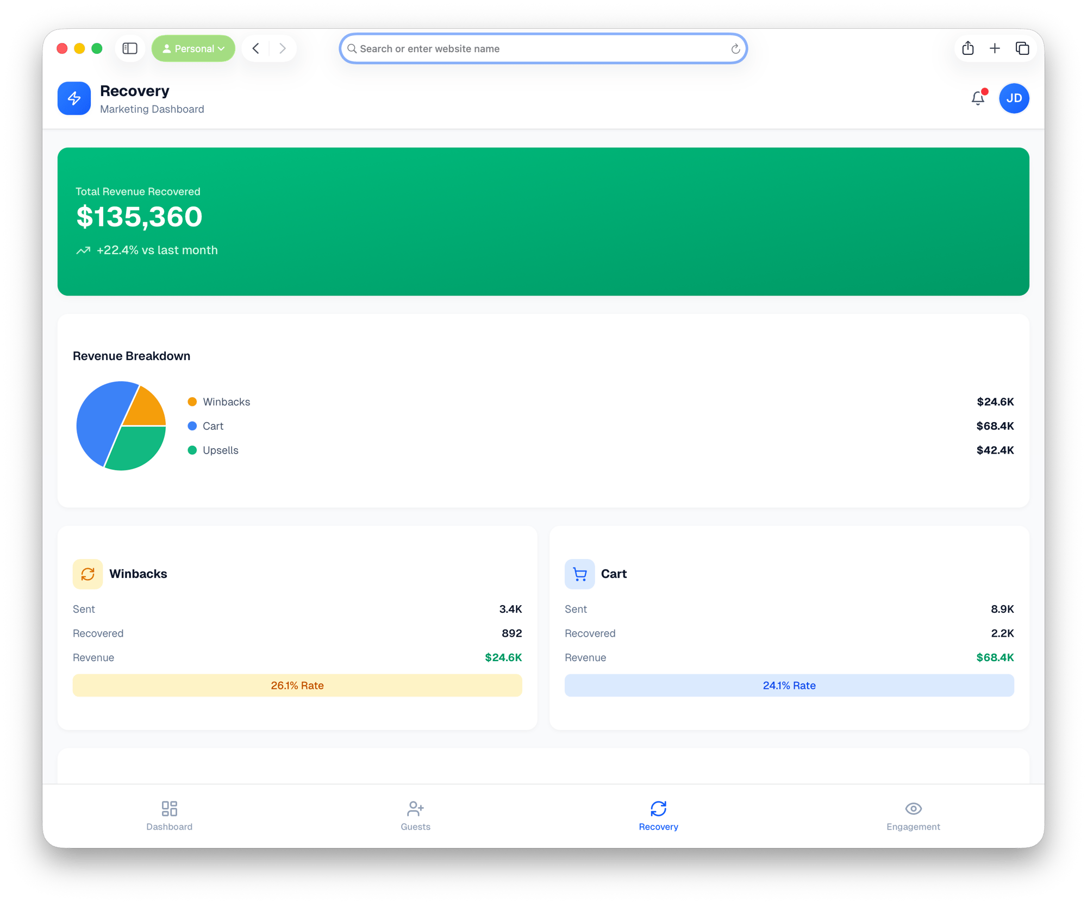This screenshot has height=904, width=1087.
Task: Expand the Personal profile dropdown
Action: pyautogui.click(x=193, y=49)
